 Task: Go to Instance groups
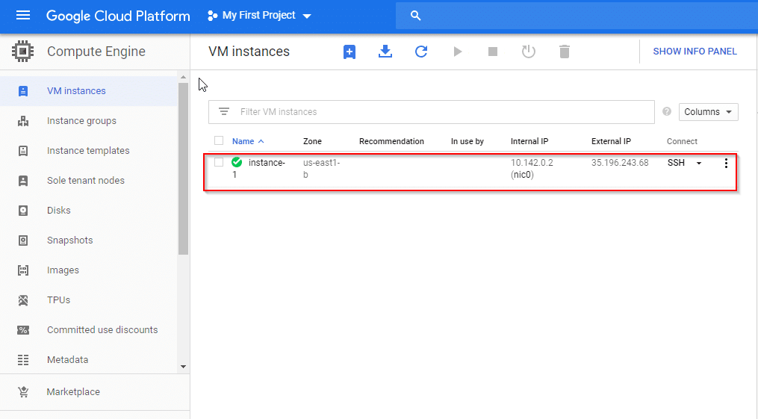click(81, 121)
